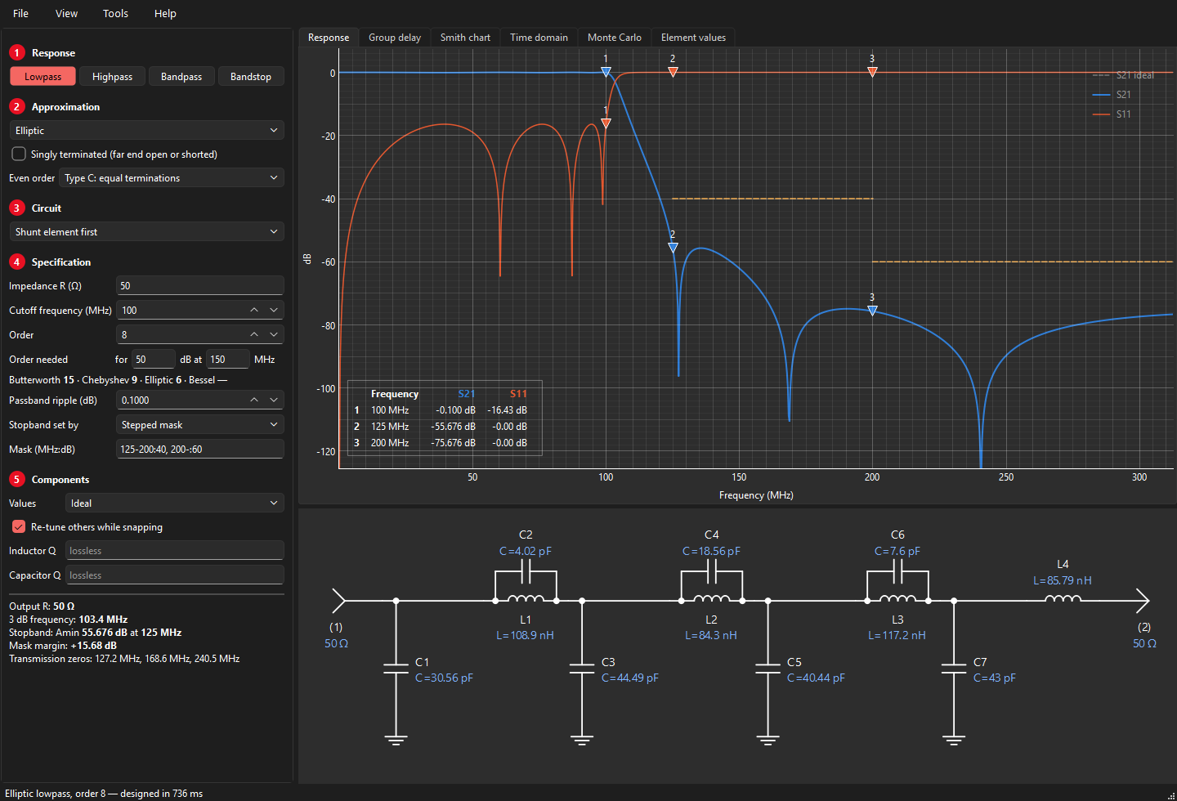Switch response type to Bandstop
The height and width of the screenshot is (801, 1177).
[x=251, y=77]
